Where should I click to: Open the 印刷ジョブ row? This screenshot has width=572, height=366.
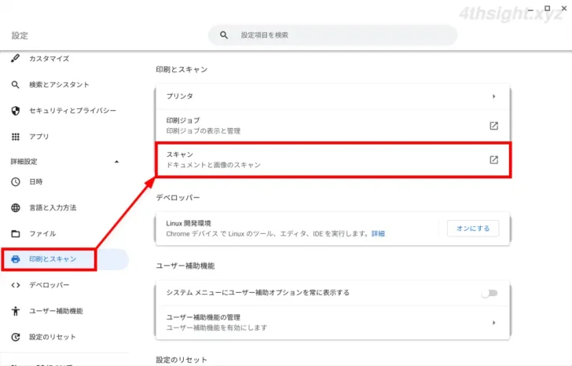[x=332, y=126]
